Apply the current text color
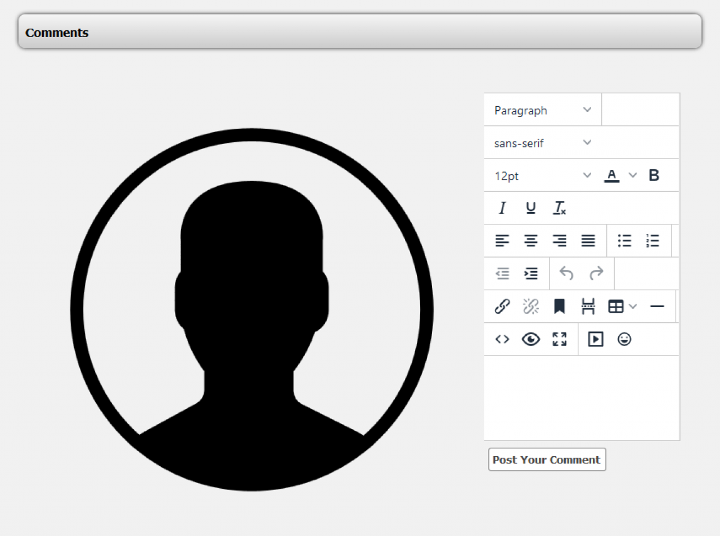The image size is (720, 536). tap(611, 175)
